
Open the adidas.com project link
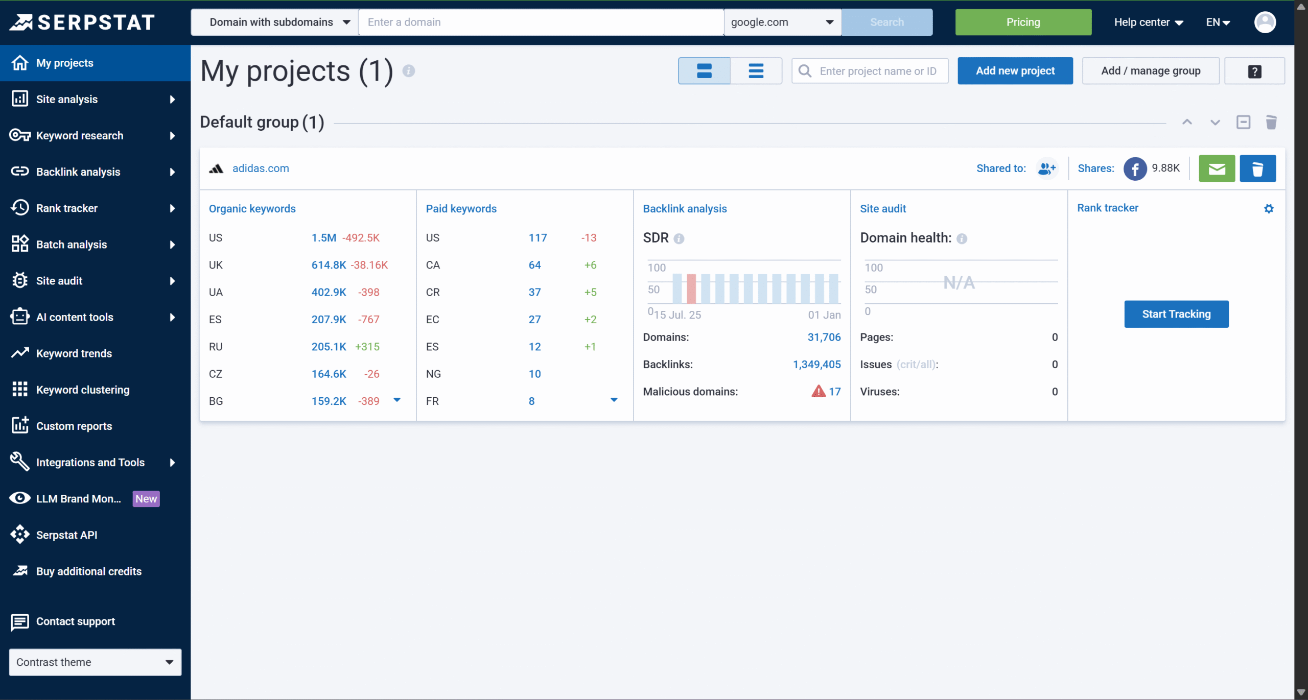261,168
